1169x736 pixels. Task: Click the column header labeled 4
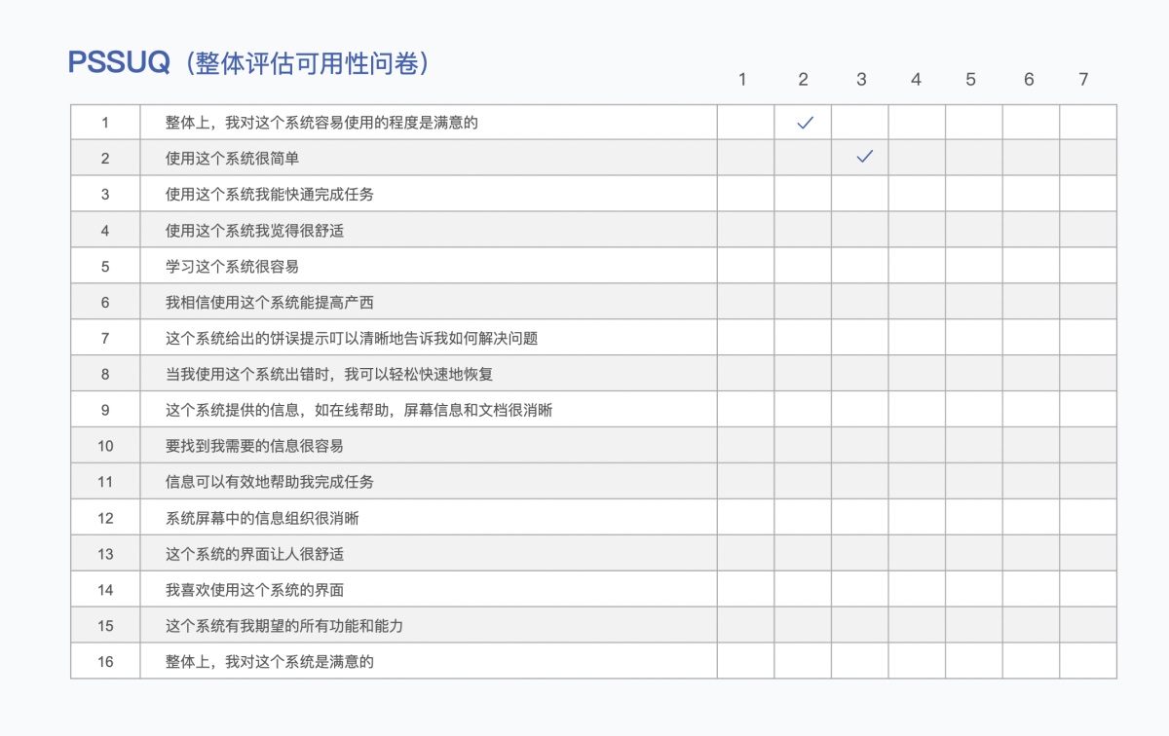[x=916, y=81]
